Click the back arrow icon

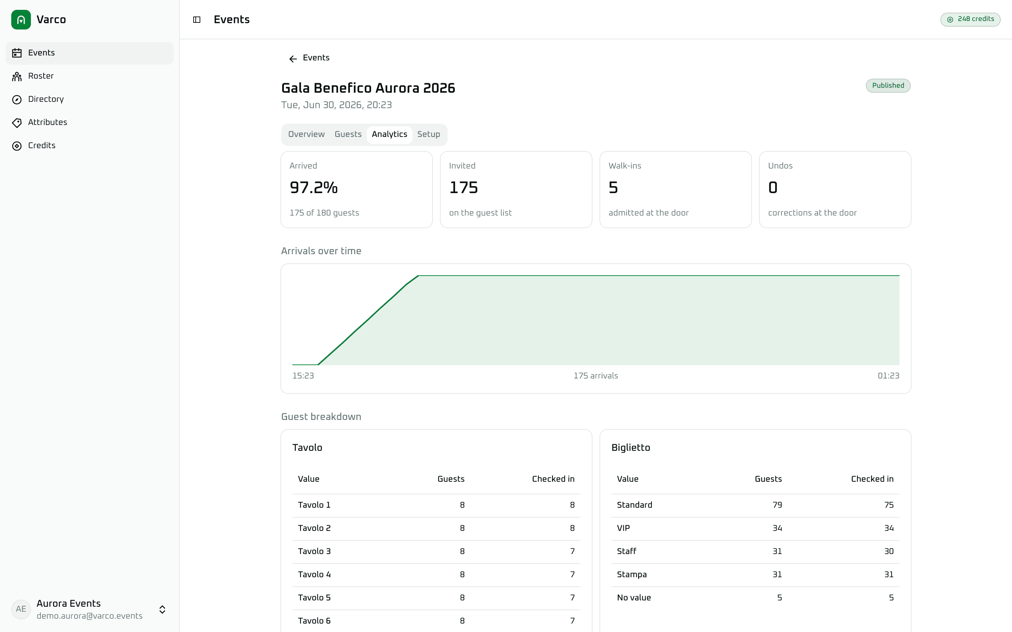click(293, 59)
